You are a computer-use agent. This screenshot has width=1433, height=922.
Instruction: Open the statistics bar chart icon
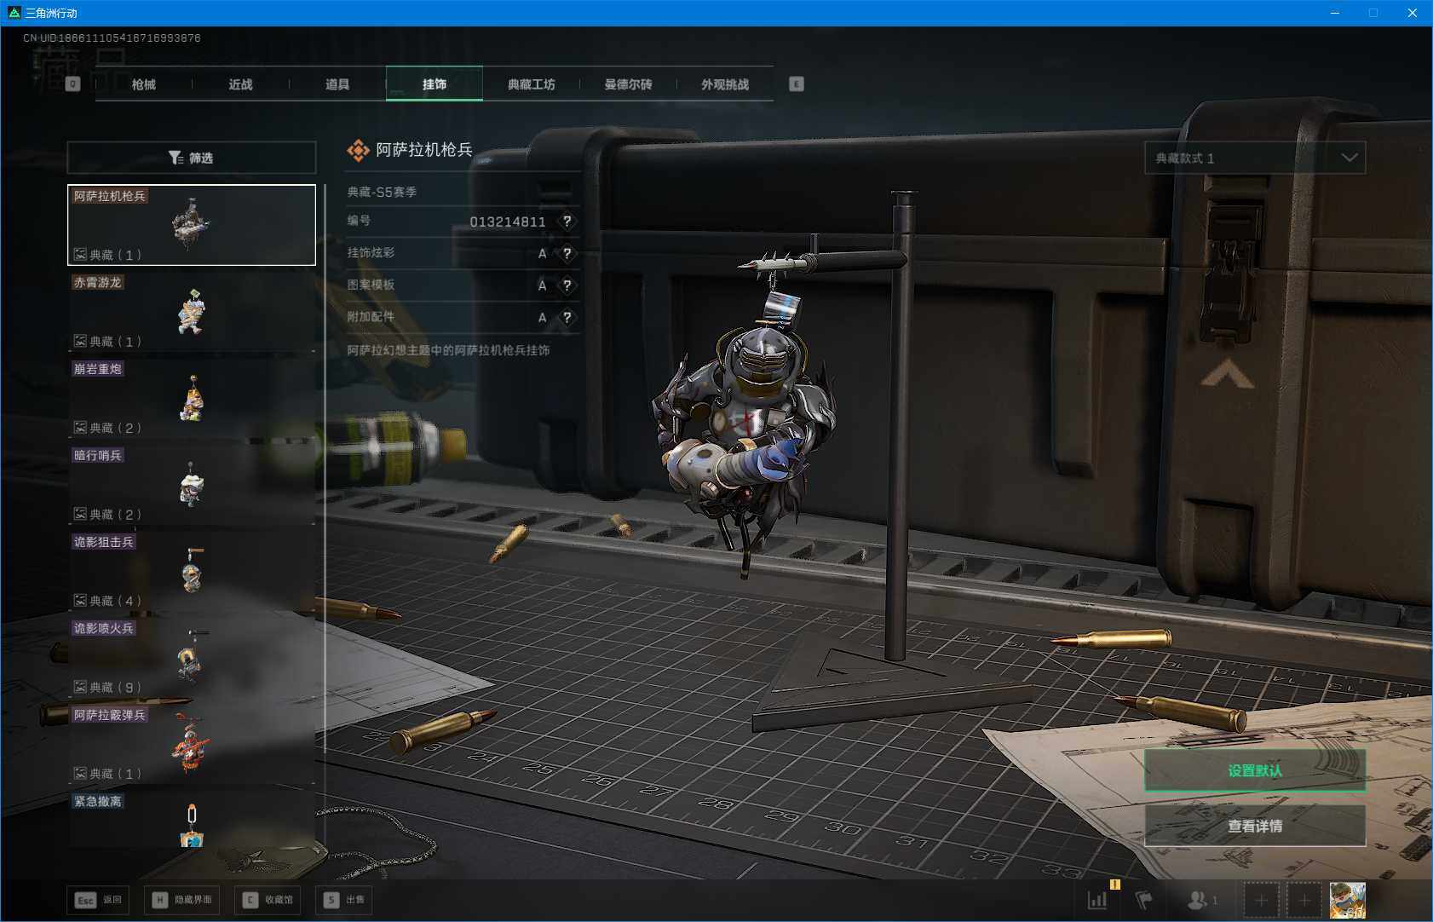[1097, 900]
